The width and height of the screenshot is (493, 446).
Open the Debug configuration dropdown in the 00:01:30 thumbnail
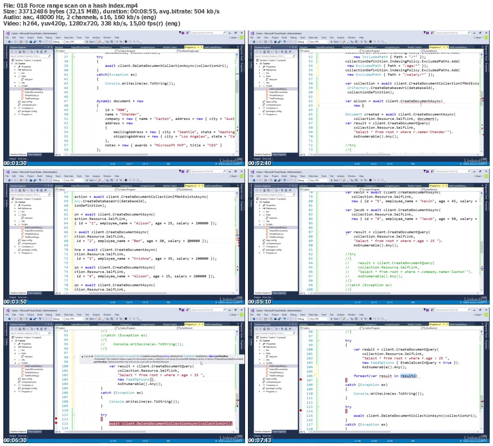point(58,42)
